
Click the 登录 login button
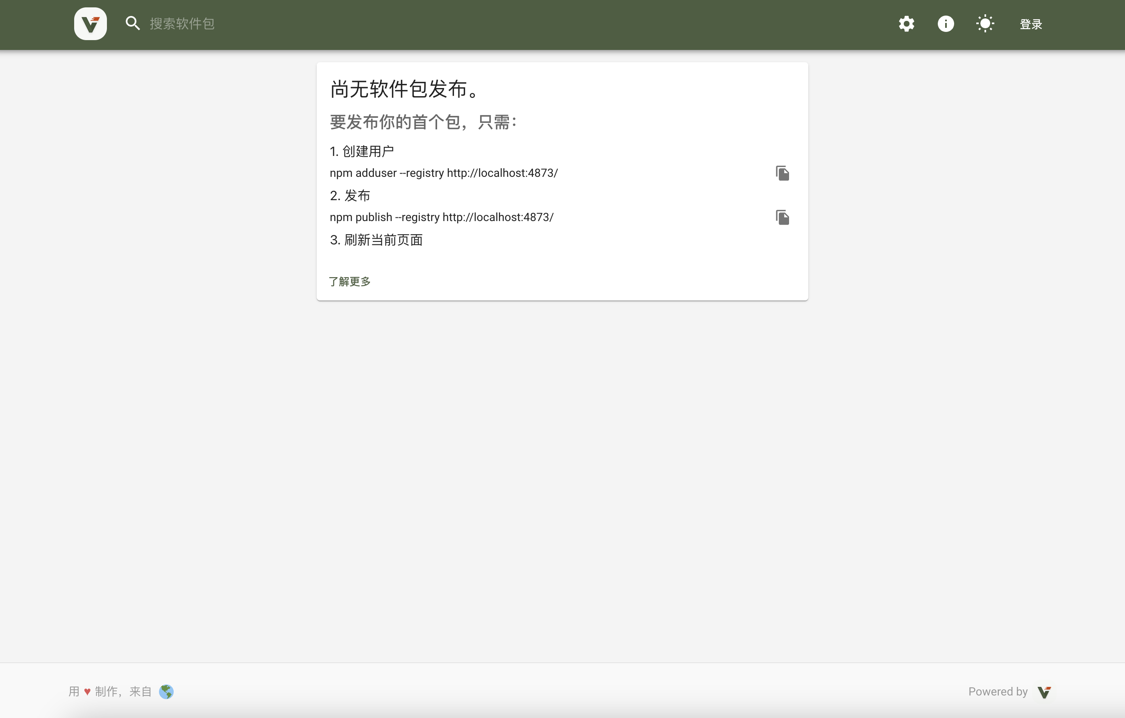(1031, 24)
